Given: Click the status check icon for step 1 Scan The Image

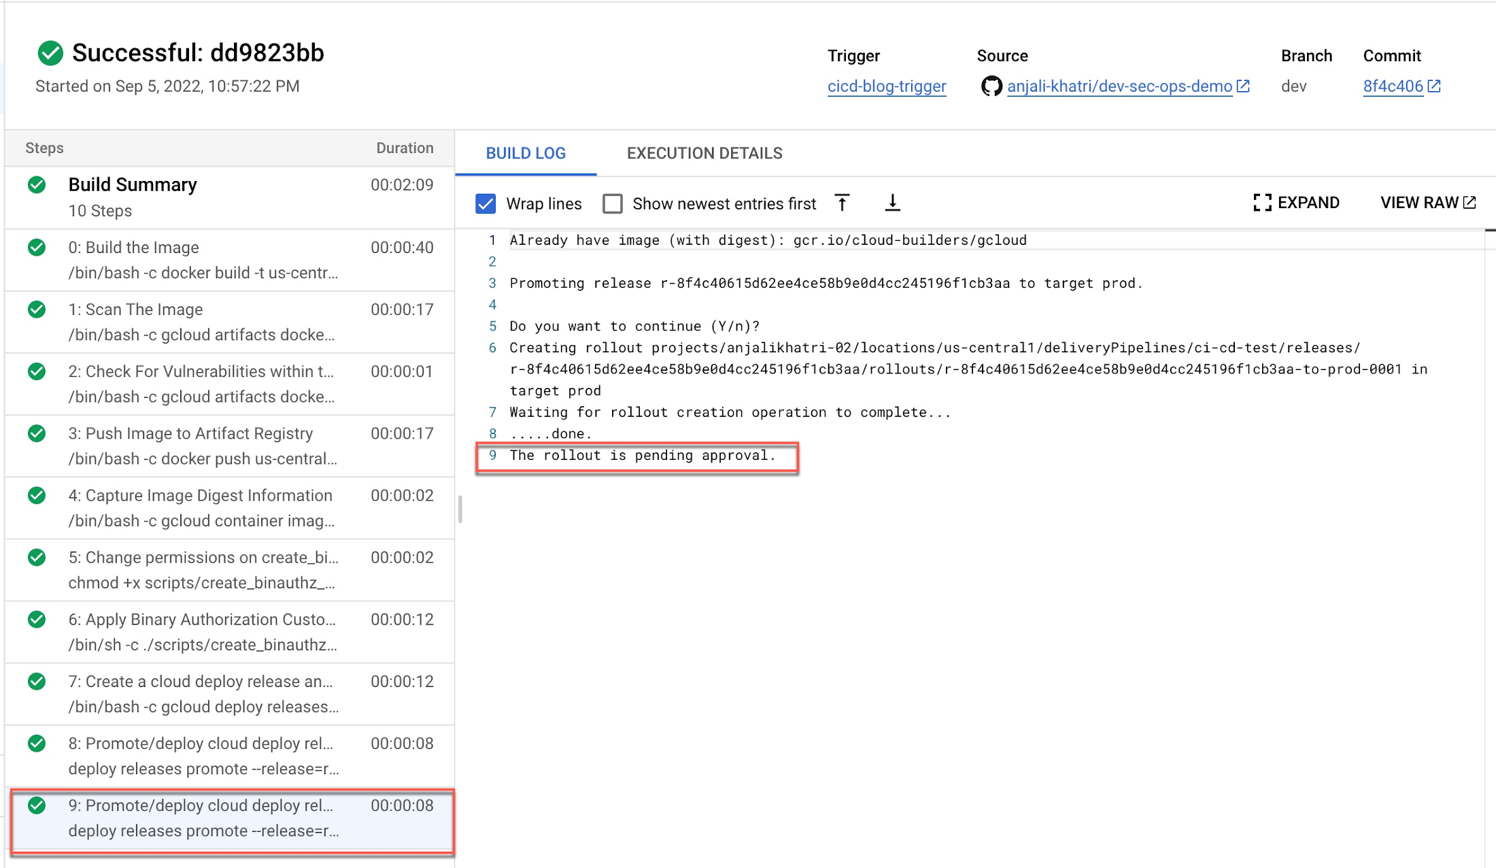Looking at the screenshot, I should [37, 310].
